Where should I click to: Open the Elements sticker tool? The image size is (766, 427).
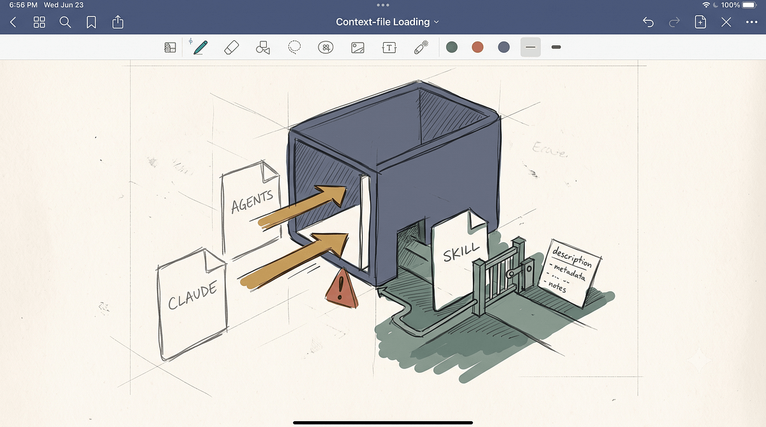click(326, 47)
